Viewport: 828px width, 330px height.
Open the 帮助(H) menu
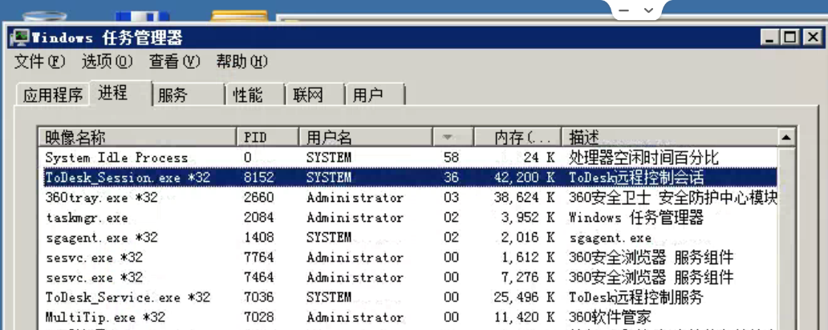point(241,62)
